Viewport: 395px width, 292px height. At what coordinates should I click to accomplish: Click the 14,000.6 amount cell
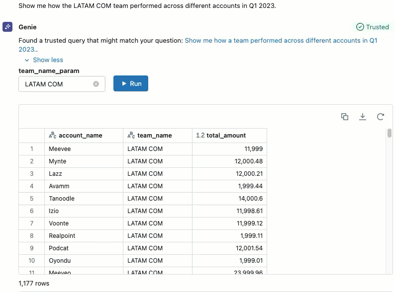click(x=229, y=199)
